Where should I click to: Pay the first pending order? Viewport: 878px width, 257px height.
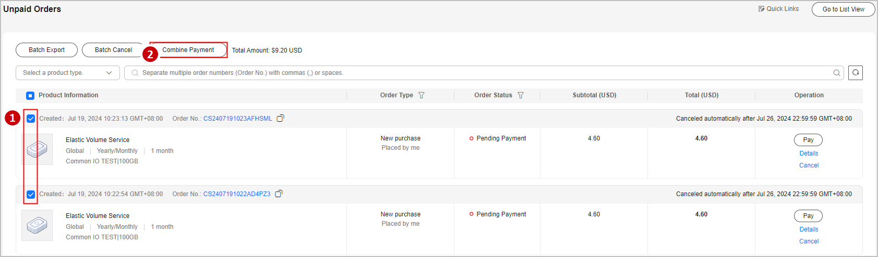(808, 140)
